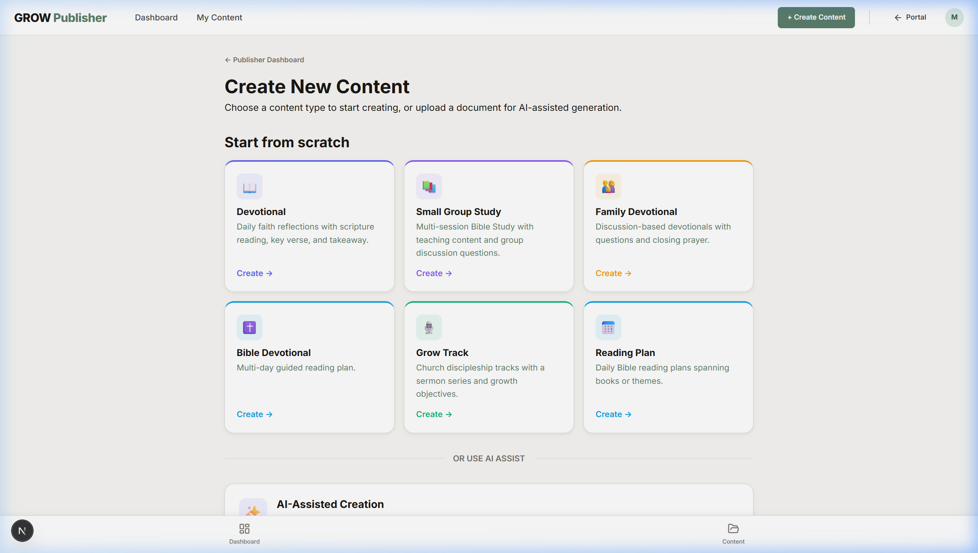Click the Grow Track microphone icon
Viewport: 978px width, 553px height.
pyautogui.click(x=429, y=327)
